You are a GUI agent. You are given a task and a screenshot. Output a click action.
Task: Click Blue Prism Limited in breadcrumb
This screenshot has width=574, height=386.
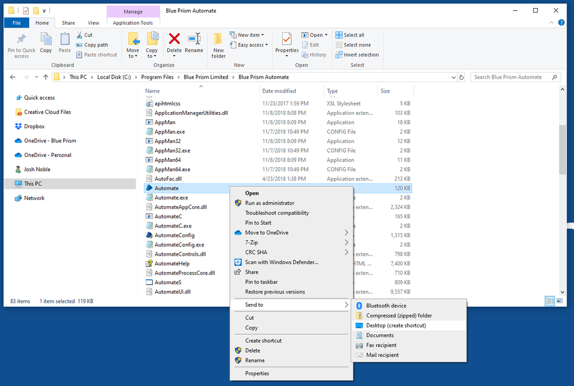click(206, 77)
